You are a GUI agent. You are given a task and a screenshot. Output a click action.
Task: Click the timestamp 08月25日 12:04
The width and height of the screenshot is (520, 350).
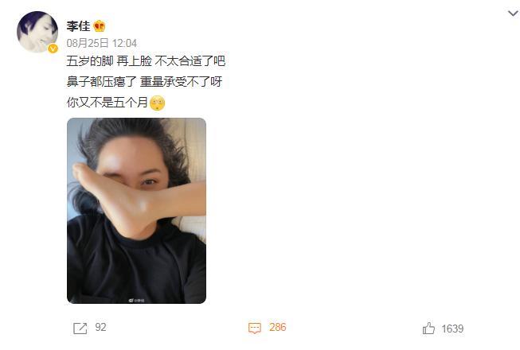click(x=101, y=43)
